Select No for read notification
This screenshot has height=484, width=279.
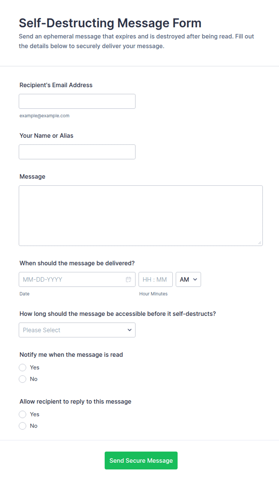(22, 379)
